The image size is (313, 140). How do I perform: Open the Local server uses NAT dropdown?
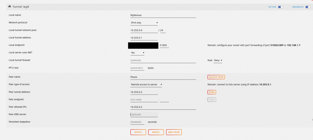(x=137, y=53)
